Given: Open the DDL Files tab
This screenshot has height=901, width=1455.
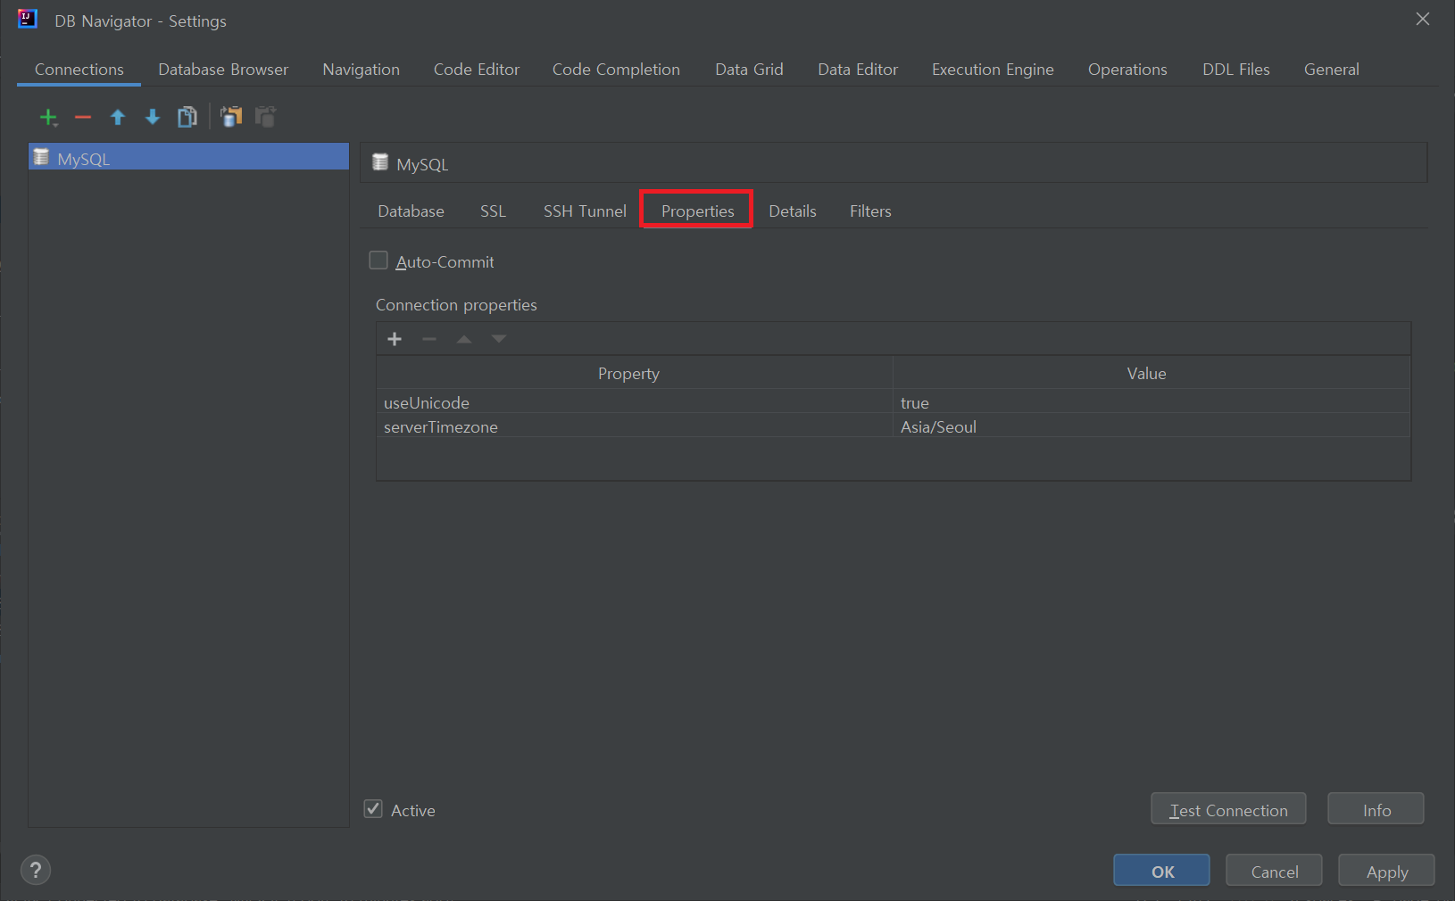Looking at the screenshot, I should (1236, 70).
